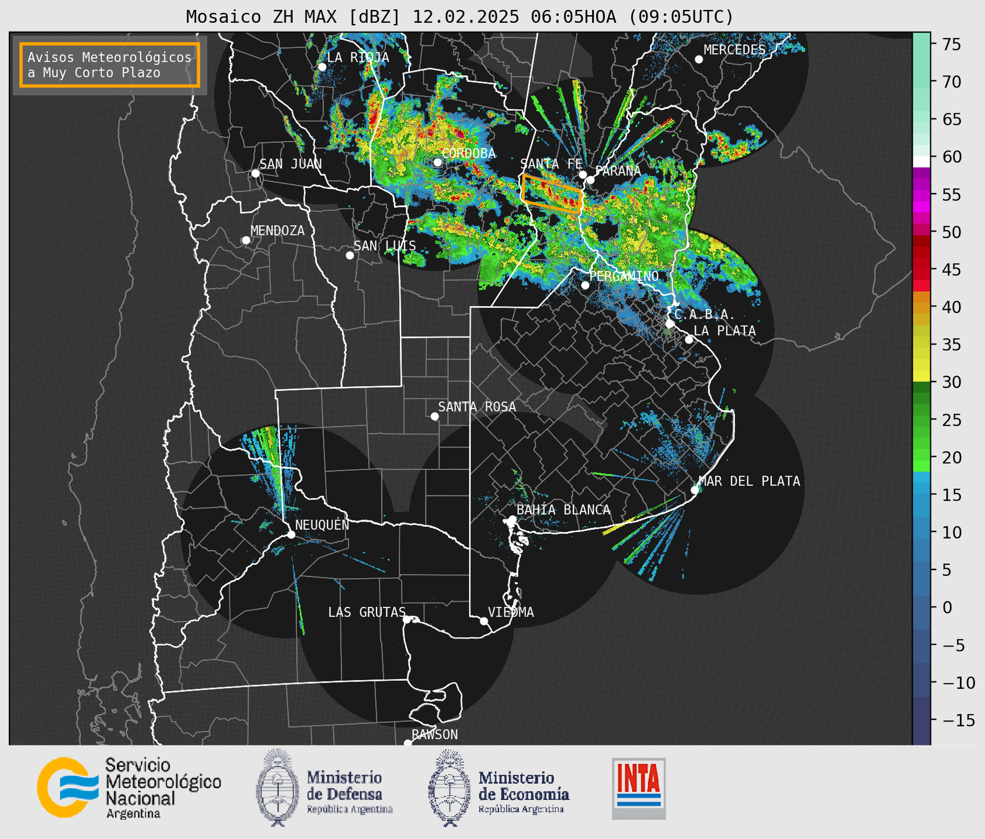The image size is (985, 839).
Task: Click the Santa Rosa city marker dot
Action: (x=434, y=416)
